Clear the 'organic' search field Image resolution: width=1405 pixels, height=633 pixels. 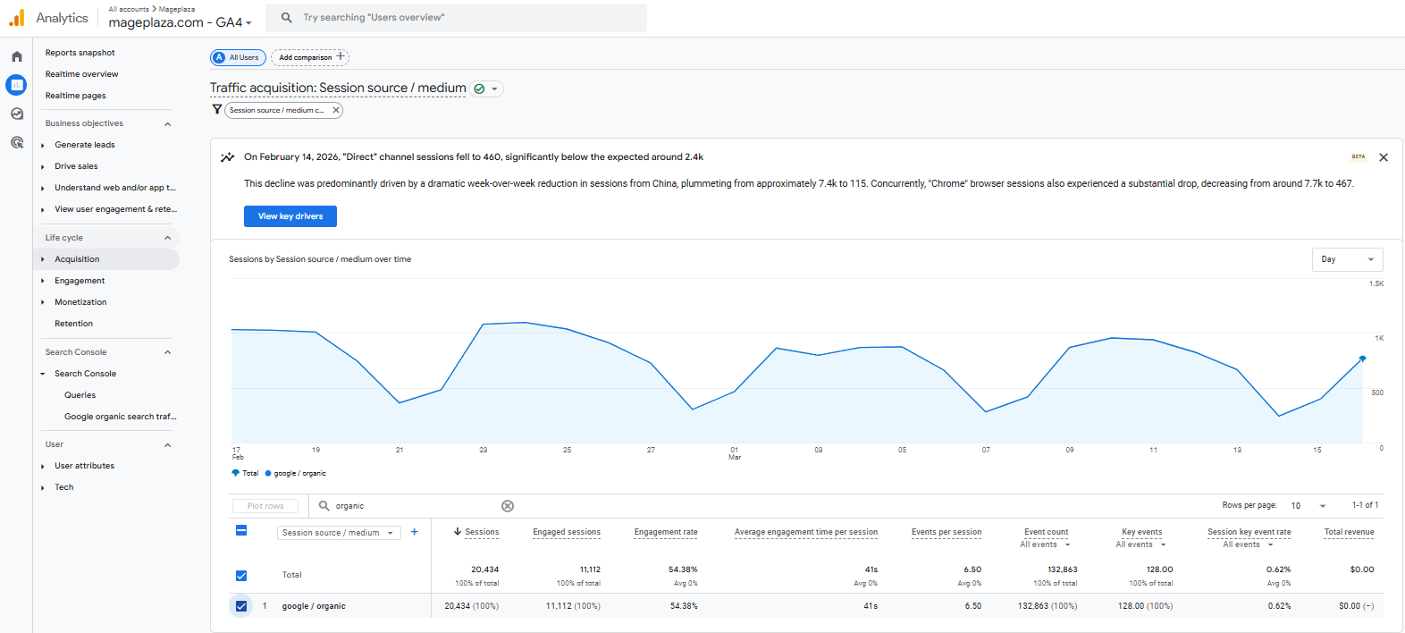click(x=508, y=506)
